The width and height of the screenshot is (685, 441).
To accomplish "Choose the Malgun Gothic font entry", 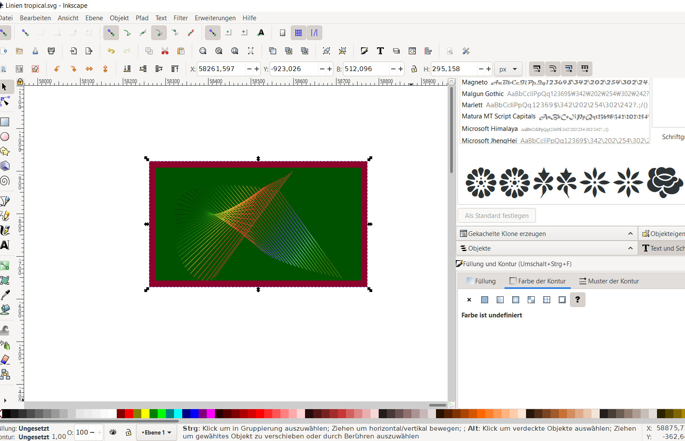I will (483, 94).
